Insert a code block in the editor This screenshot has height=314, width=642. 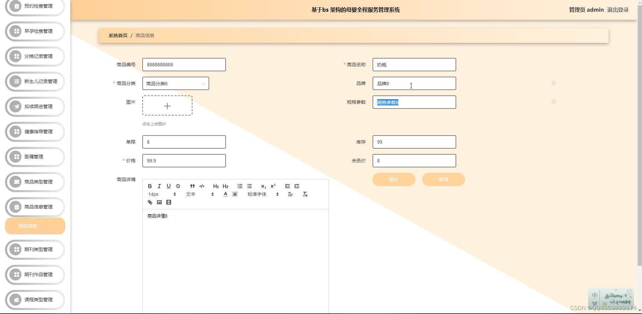(x=202, y=186)
